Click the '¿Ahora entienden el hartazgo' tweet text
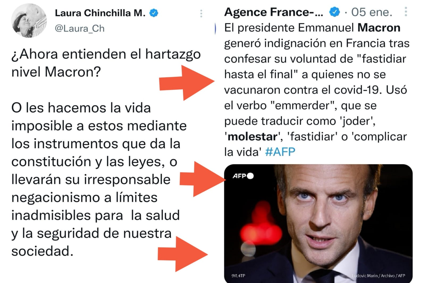425x283 pixels. 106,54
